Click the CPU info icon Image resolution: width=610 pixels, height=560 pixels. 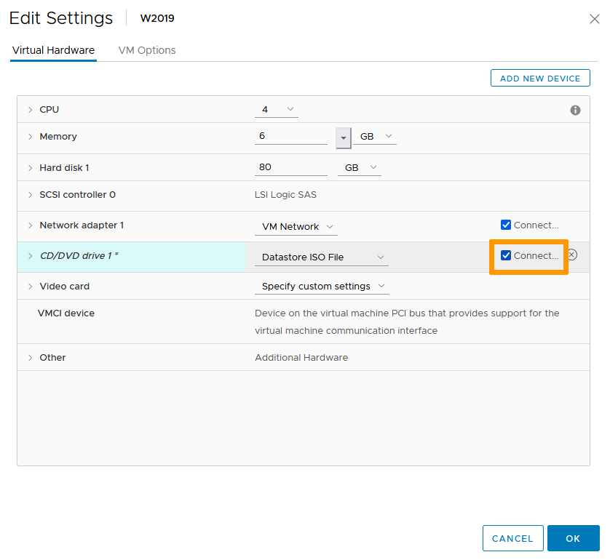point(575,110)
